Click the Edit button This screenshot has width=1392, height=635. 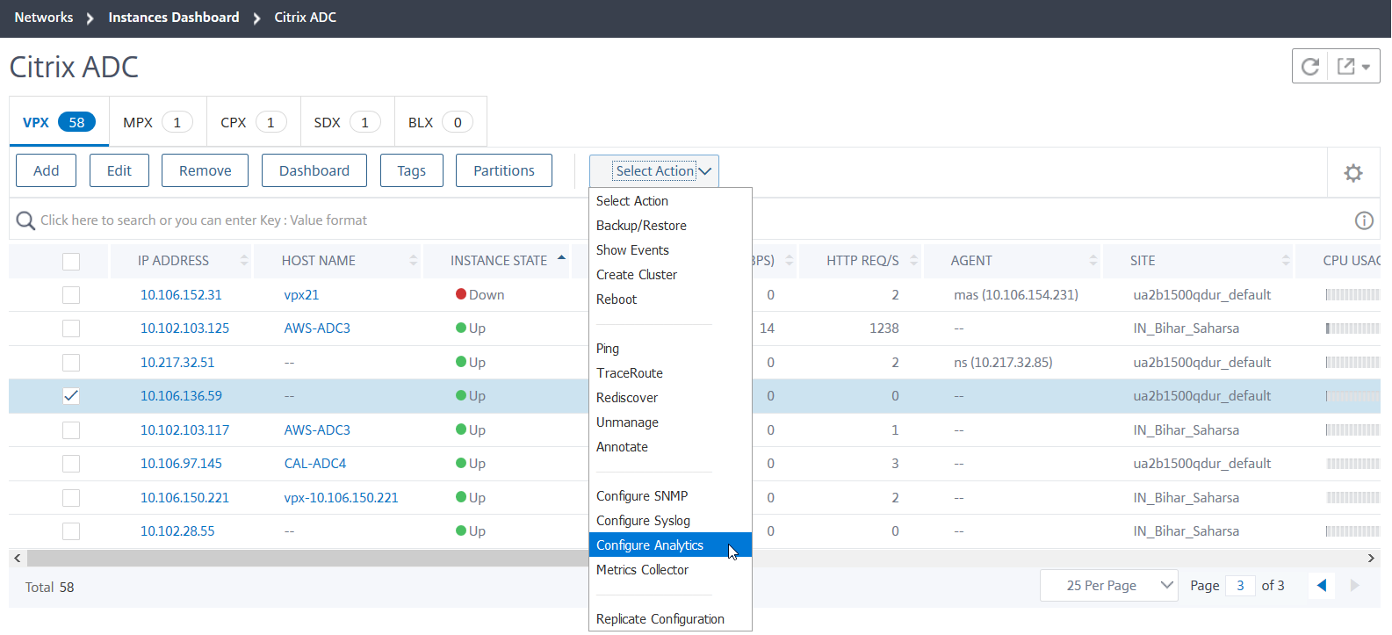(x=119, y=170)
